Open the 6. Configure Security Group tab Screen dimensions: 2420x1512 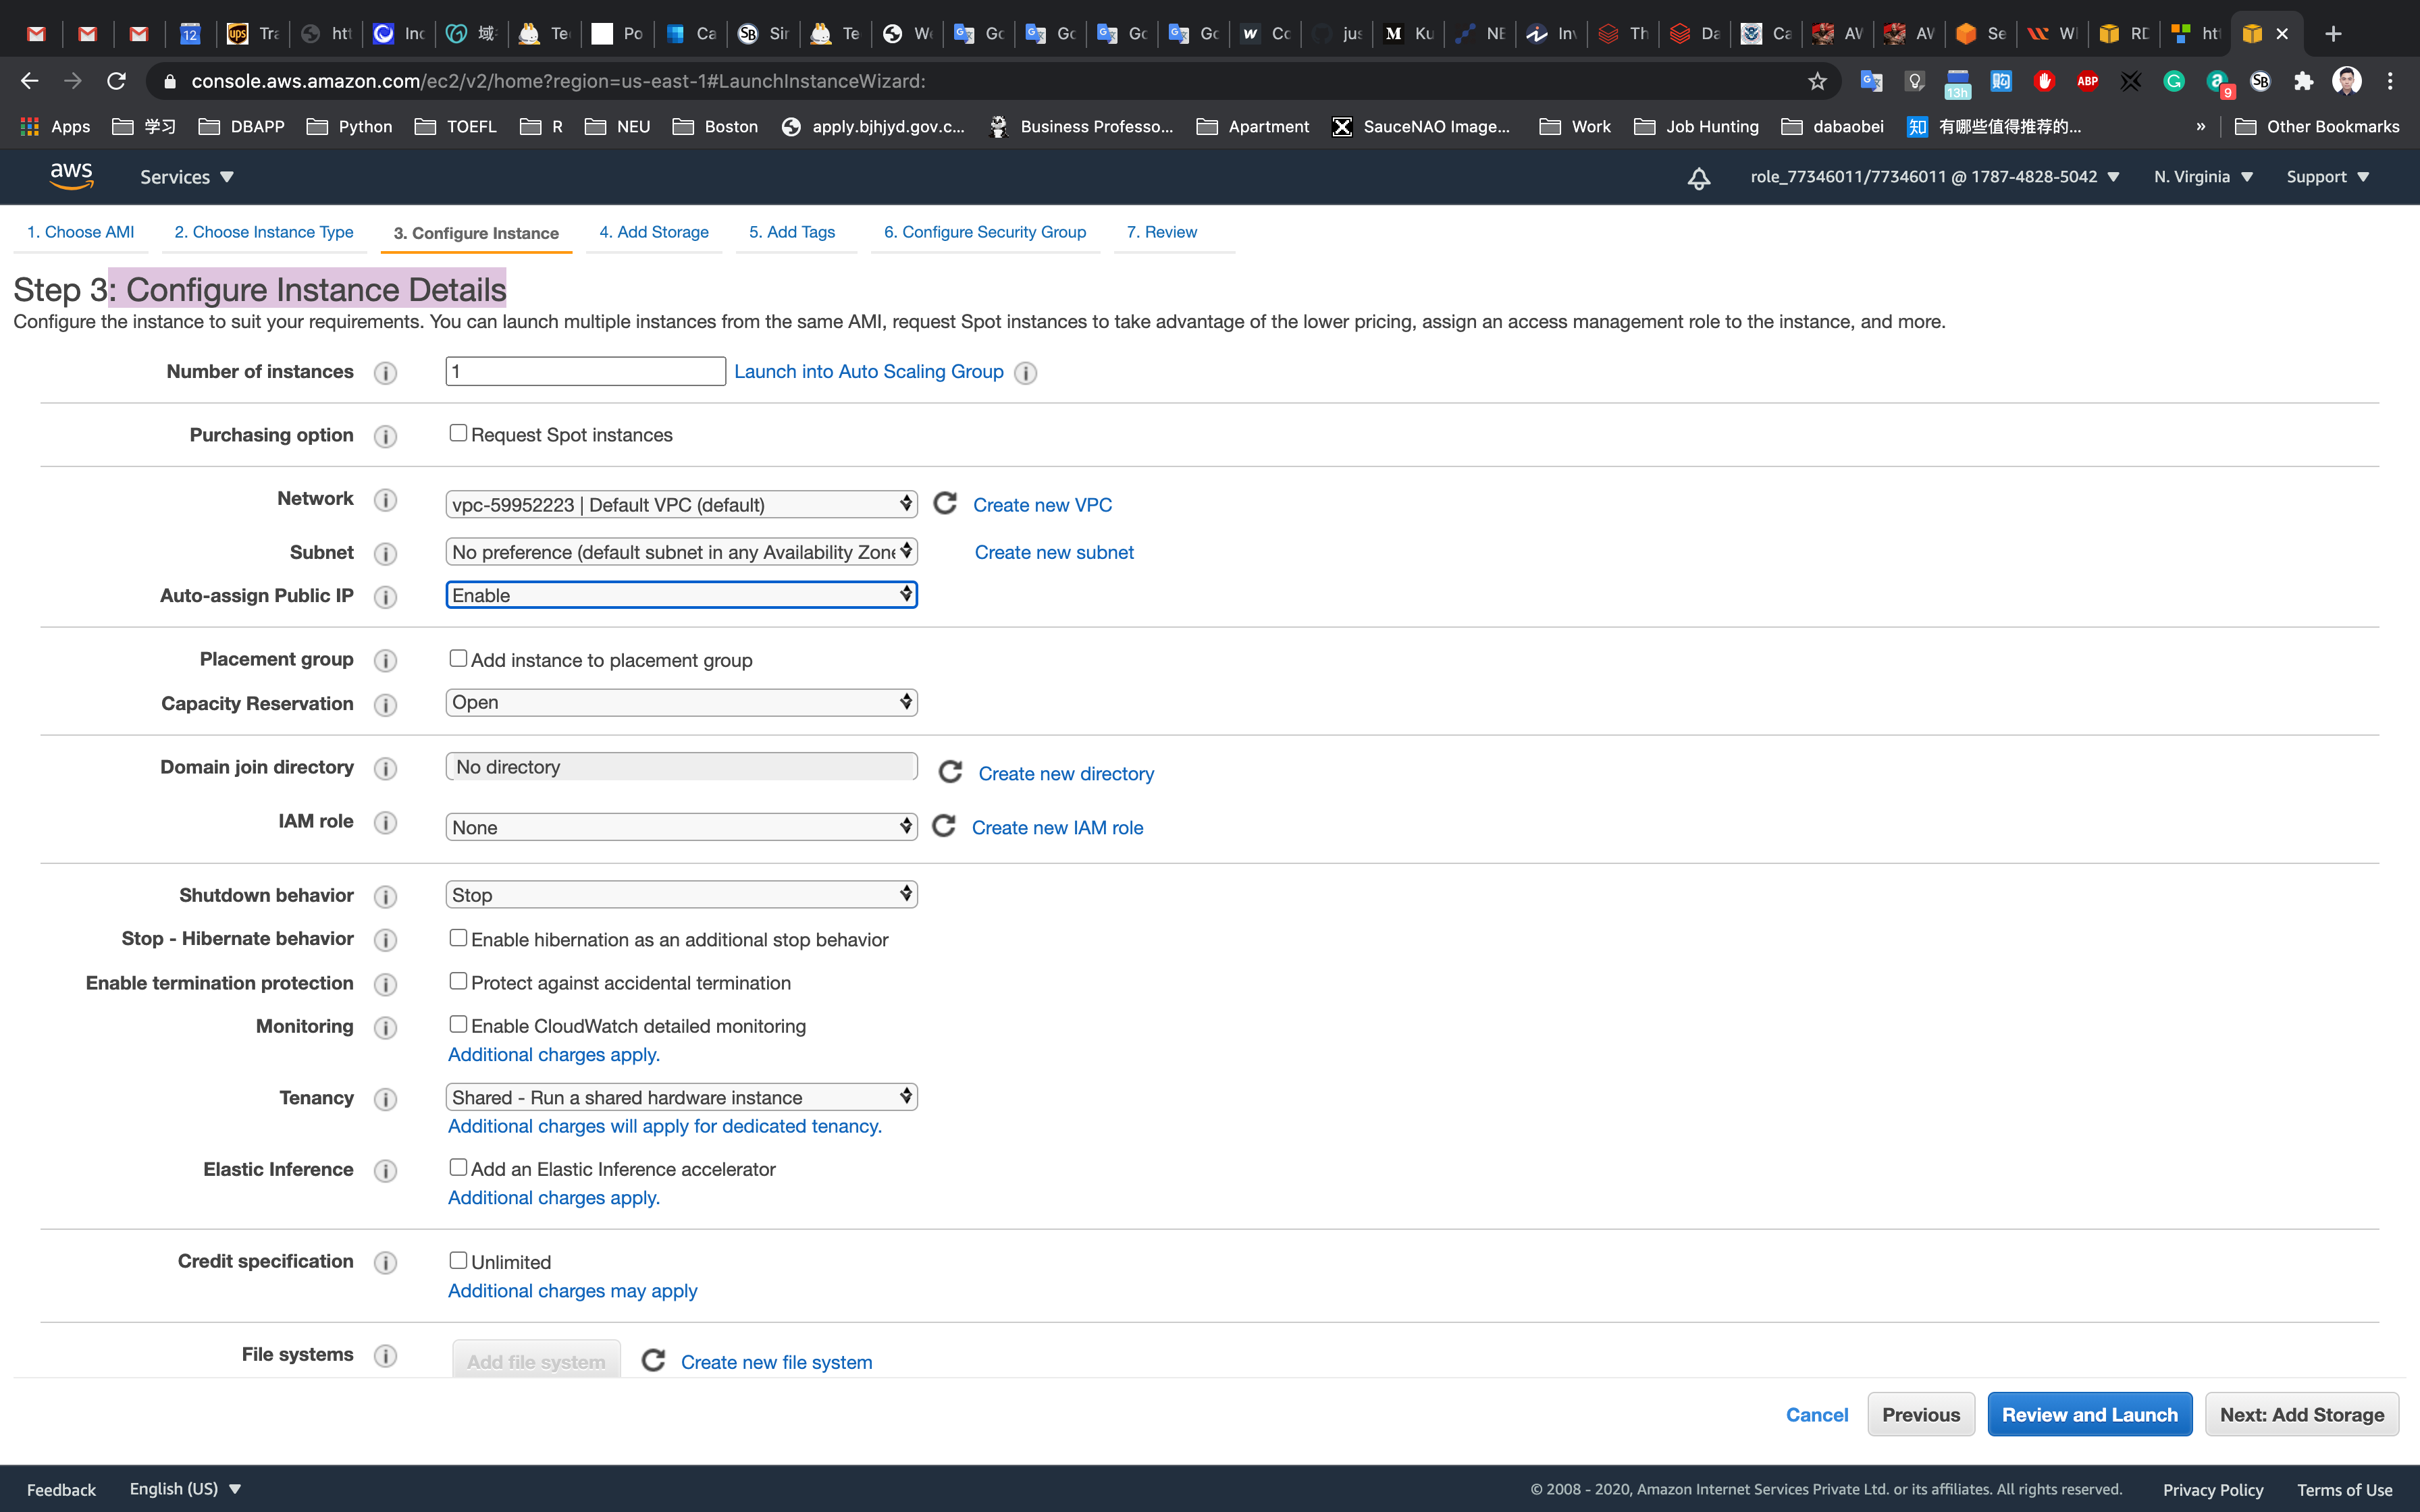(984, 232)
